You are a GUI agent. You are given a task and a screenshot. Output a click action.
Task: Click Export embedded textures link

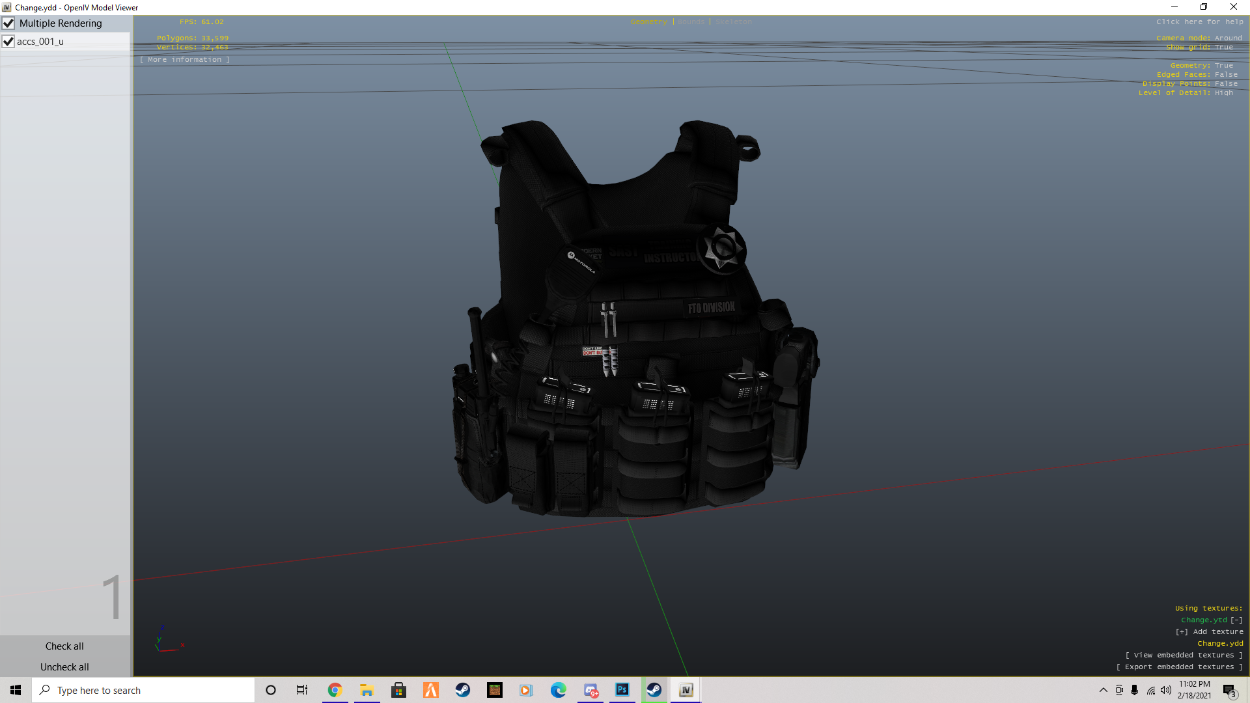[x=1179, y=667]
